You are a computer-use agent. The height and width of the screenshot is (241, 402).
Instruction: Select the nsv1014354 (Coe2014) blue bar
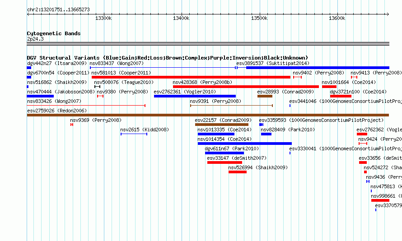244,144
